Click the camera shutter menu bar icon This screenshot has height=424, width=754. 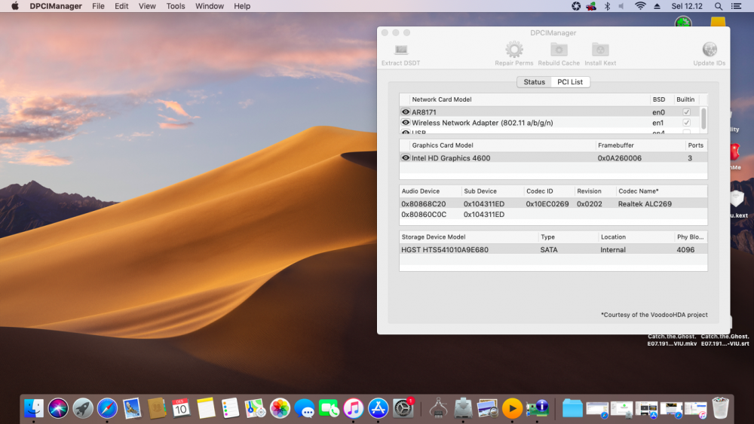tap(576, 6)
